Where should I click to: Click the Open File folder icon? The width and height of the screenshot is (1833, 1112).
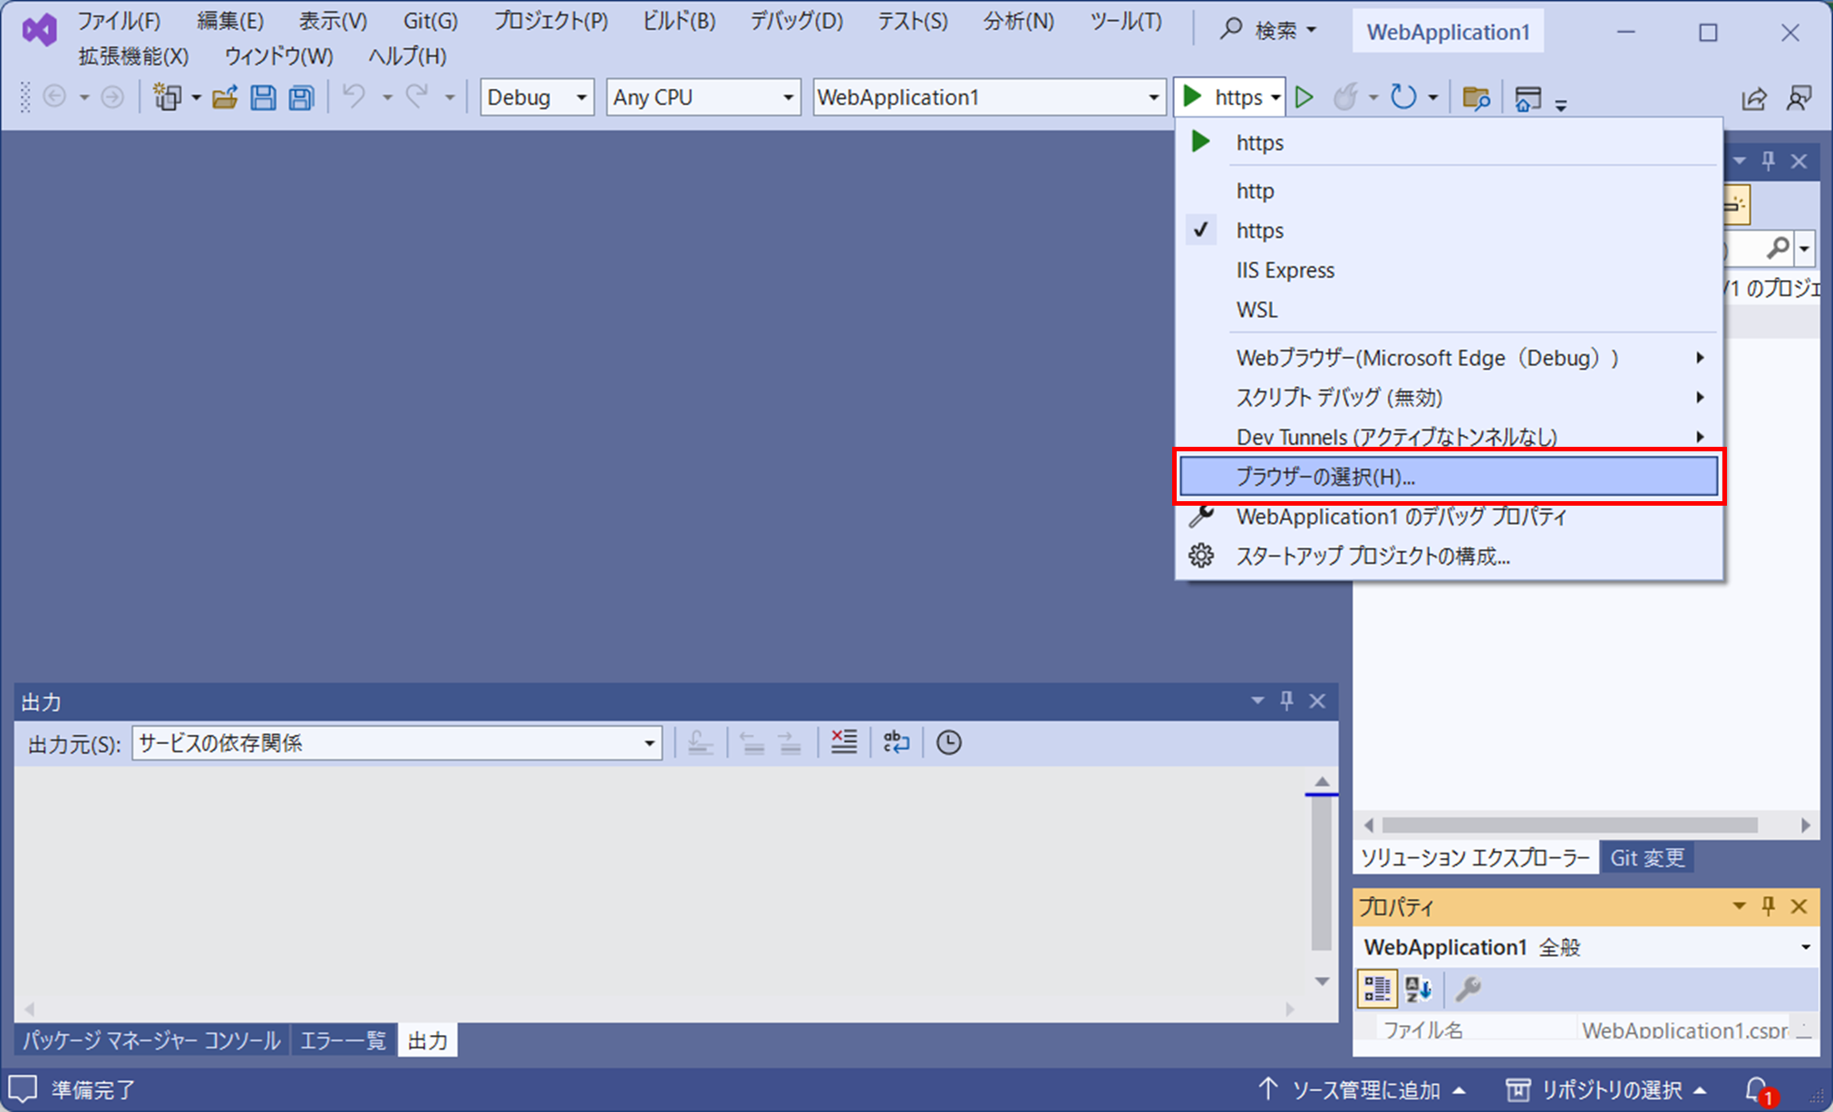pyautogui.click(x=225, y=97)
